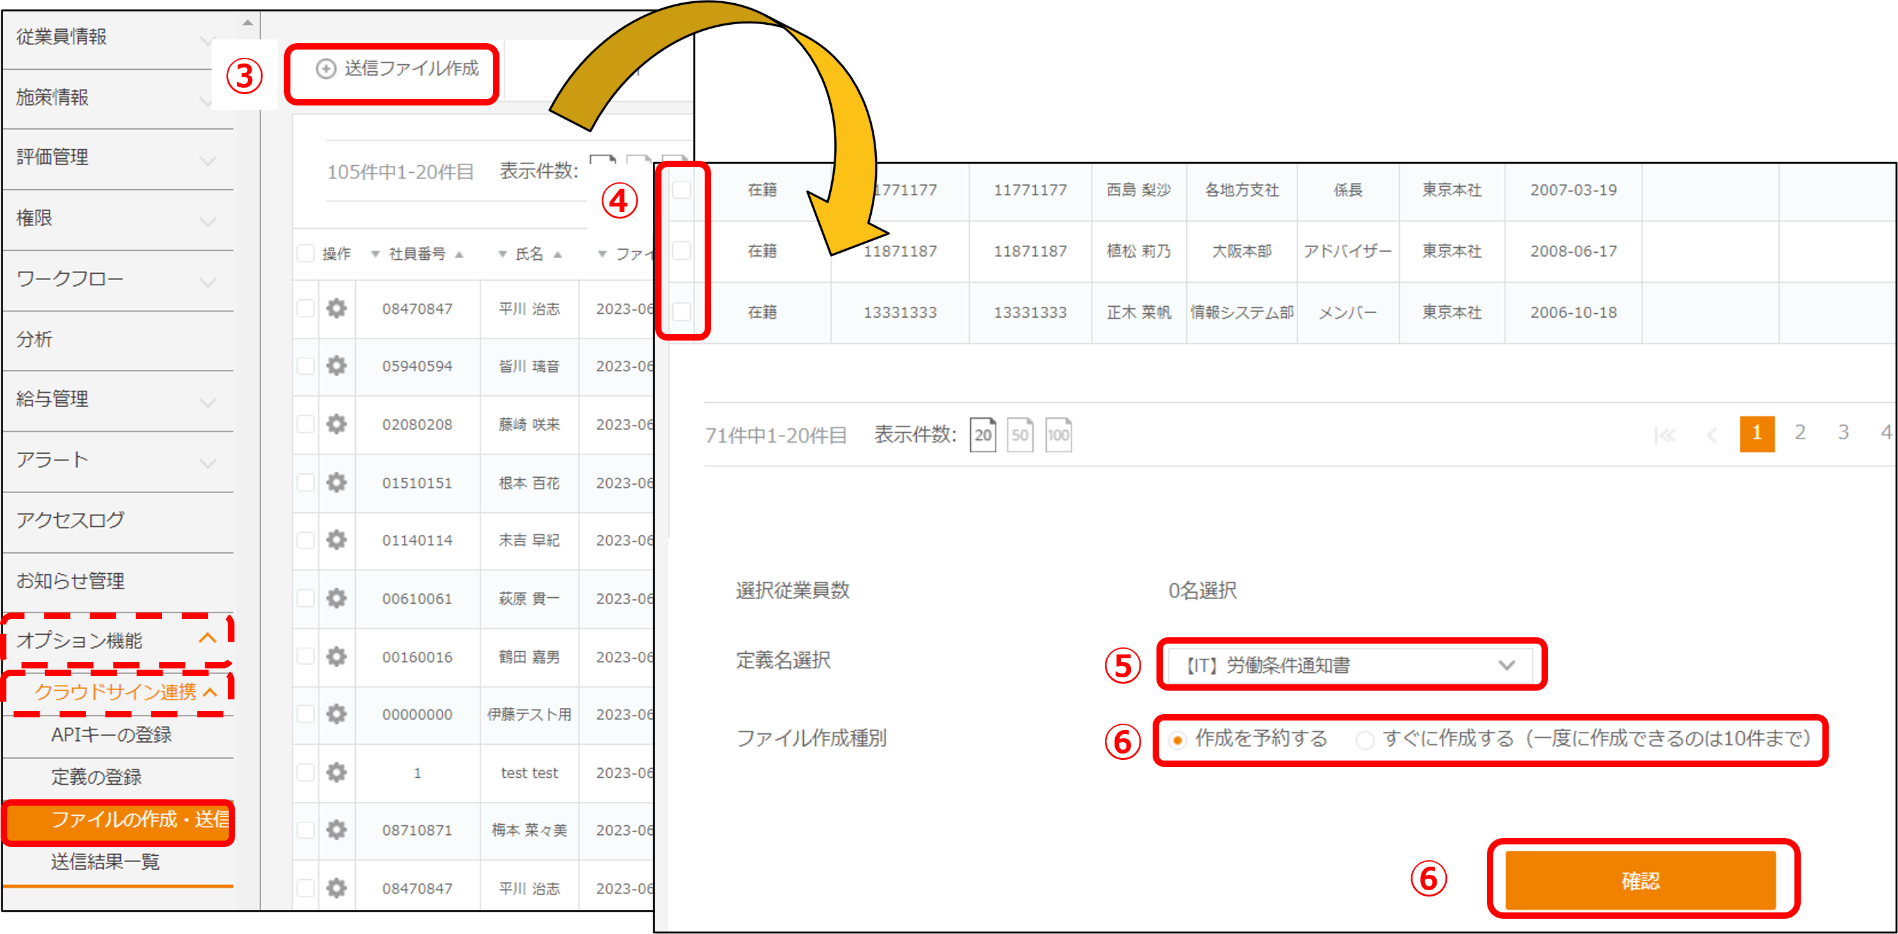Tick checkbox for employee 01510151

(x=306, y=482)
